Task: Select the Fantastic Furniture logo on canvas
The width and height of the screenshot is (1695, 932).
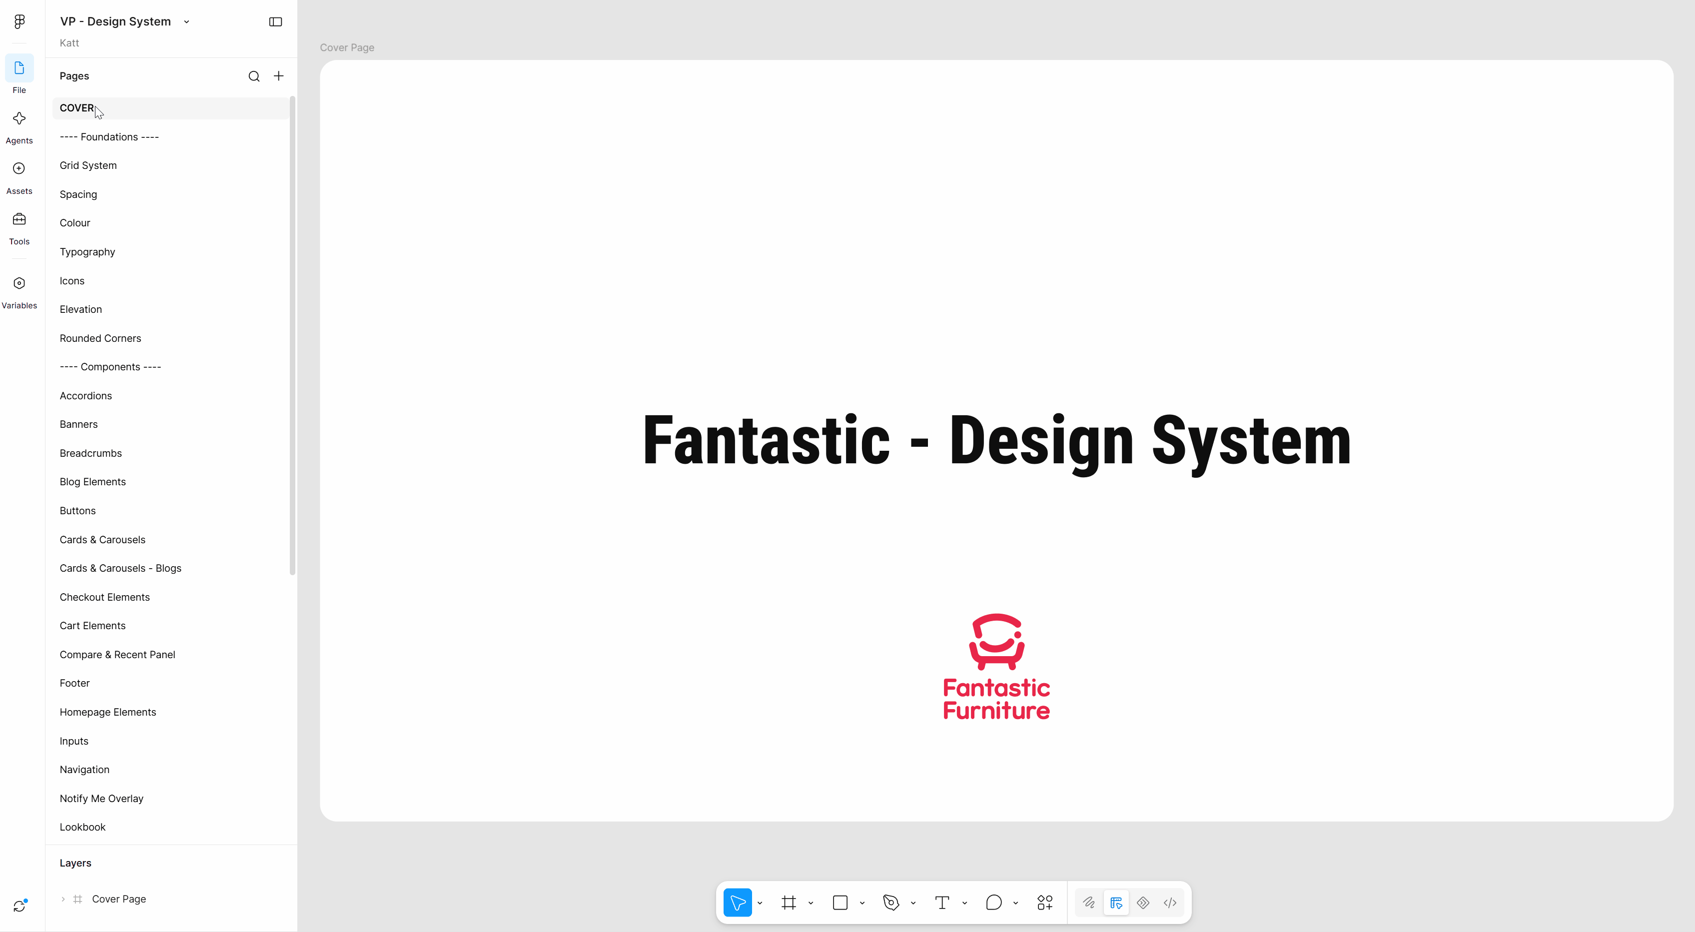Action: 996,667
